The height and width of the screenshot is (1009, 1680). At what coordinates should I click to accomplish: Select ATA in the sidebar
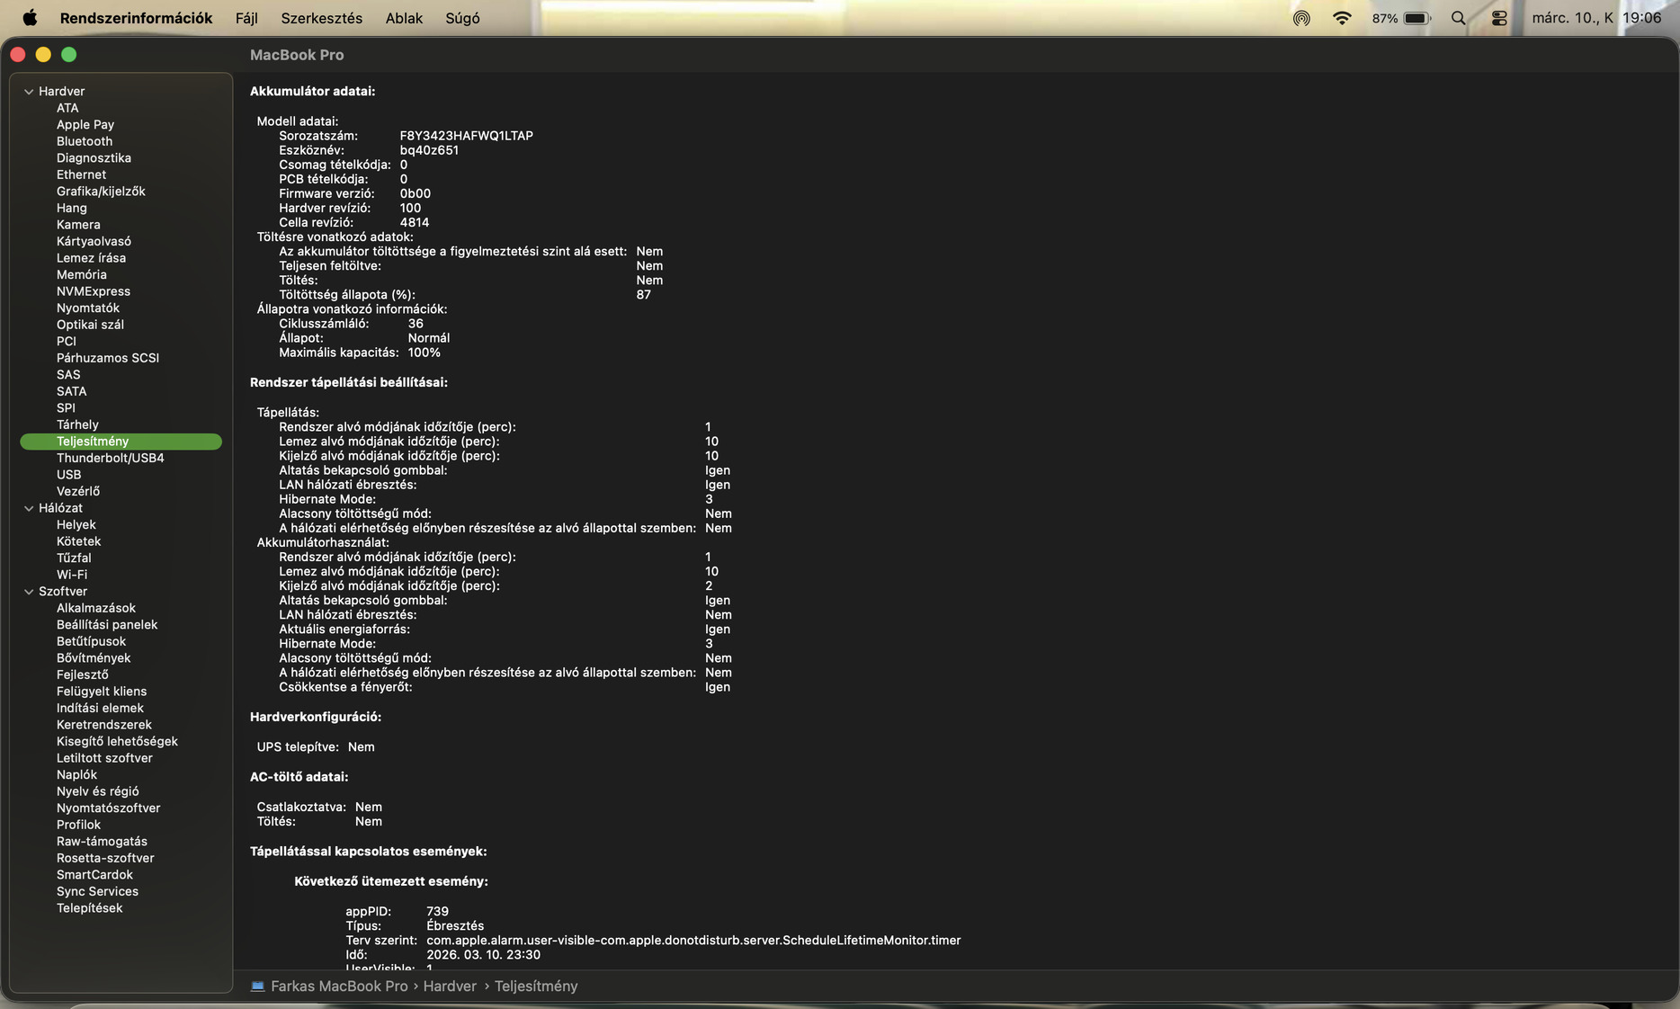(x=67, y=108)
